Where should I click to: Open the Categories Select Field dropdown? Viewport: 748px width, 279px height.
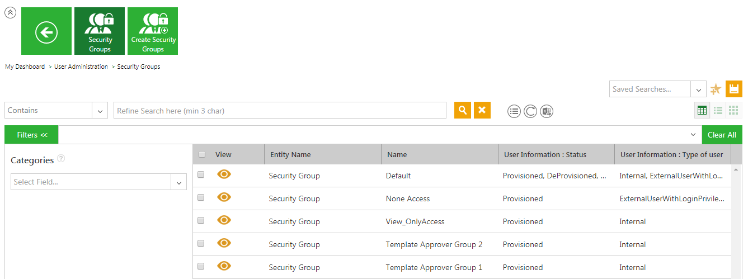[179, 182]
